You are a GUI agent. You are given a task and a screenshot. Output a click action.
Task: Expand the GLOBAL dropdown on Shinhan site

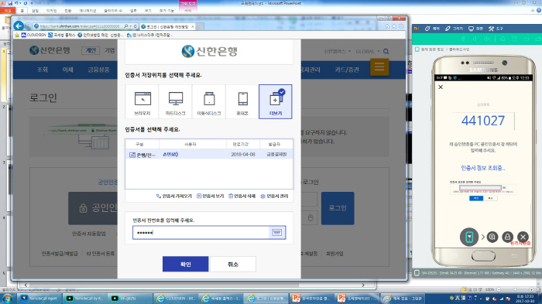(368, 51)
